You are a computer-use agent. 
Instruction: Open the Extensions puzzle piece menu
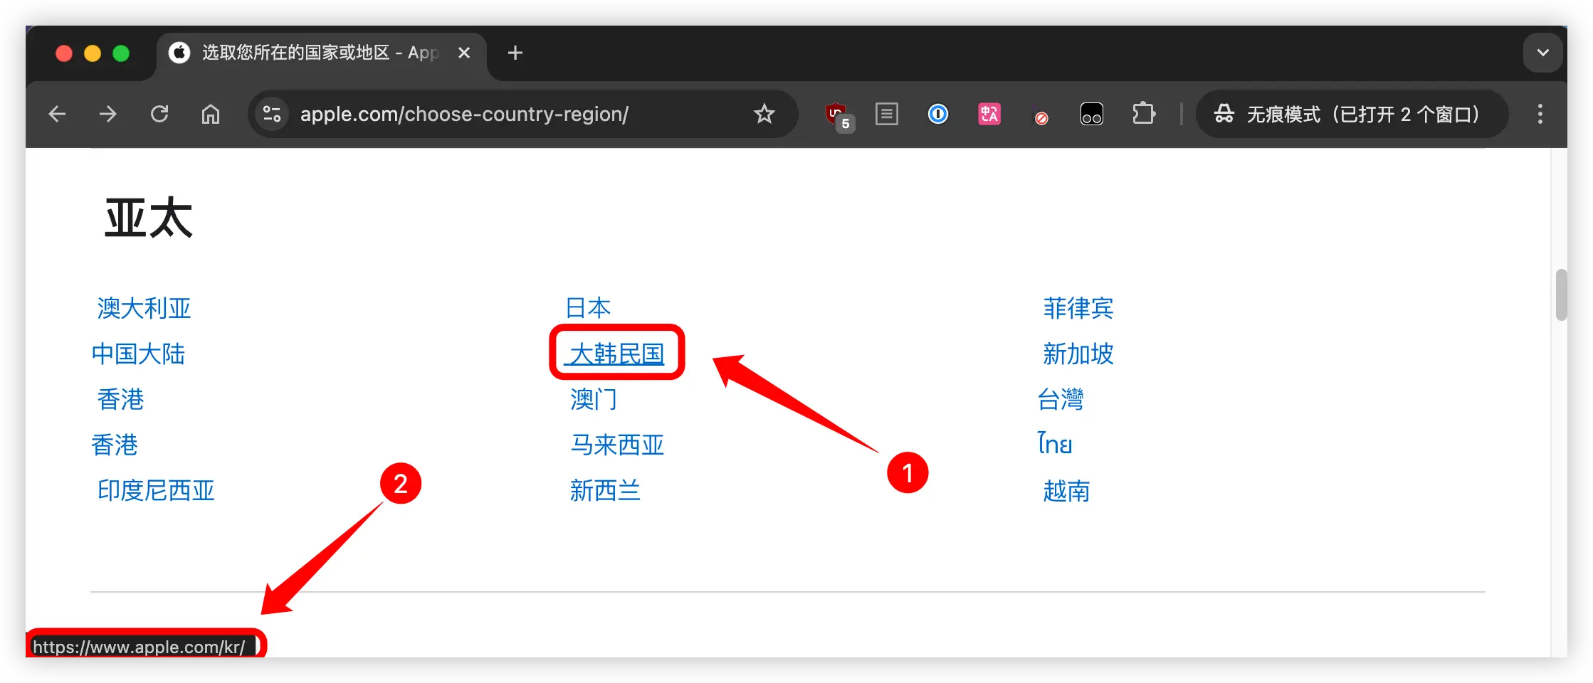click(1143, 114)
